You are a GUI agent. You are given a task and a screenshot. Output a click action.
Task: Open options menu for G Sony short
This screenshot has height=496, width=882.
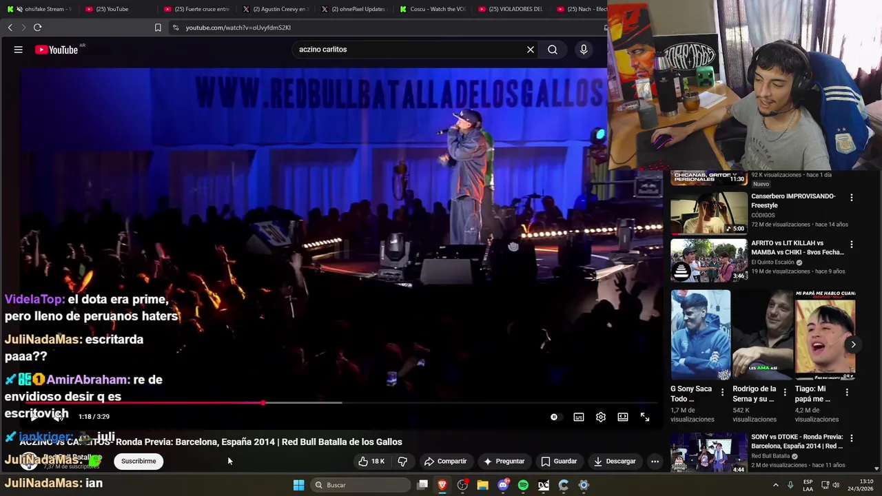tap(722, 392)
